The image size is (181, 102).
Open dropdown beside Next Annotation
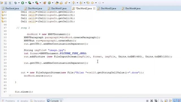[77, 3]
